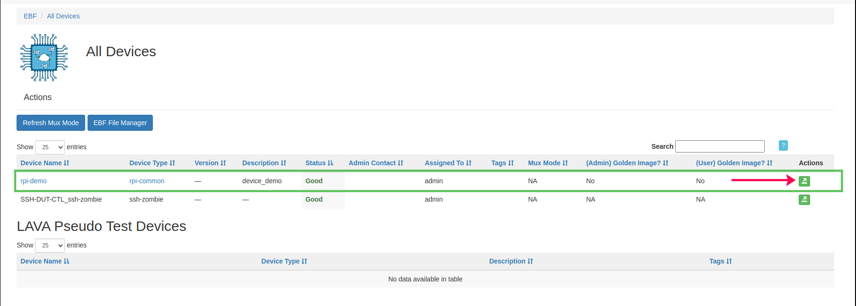Open the blue help question-mark icon
This screenshot has width=856, height=306.
pyautogui.click(x=783, y=145)
